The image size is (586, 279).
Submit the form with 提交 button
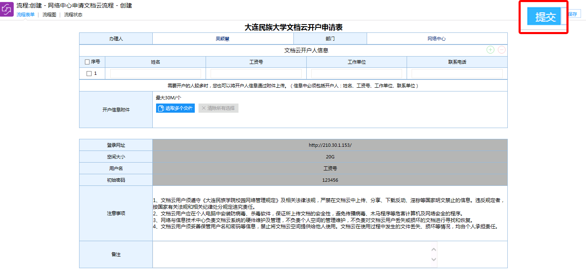pyautogui.click(x=545, y=17)
